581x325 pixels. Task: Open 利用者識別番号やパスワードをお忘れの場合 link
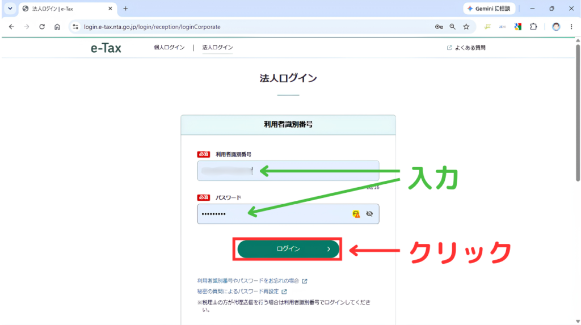[x=252, y=281]
